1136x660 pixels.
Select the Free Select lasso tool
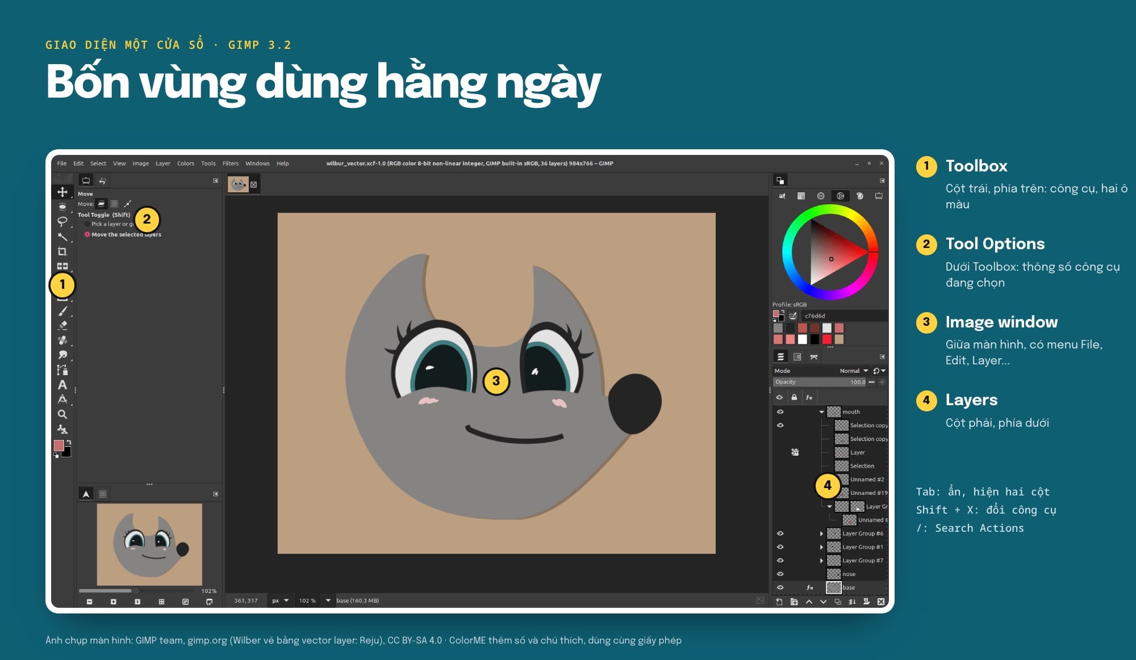62,221
